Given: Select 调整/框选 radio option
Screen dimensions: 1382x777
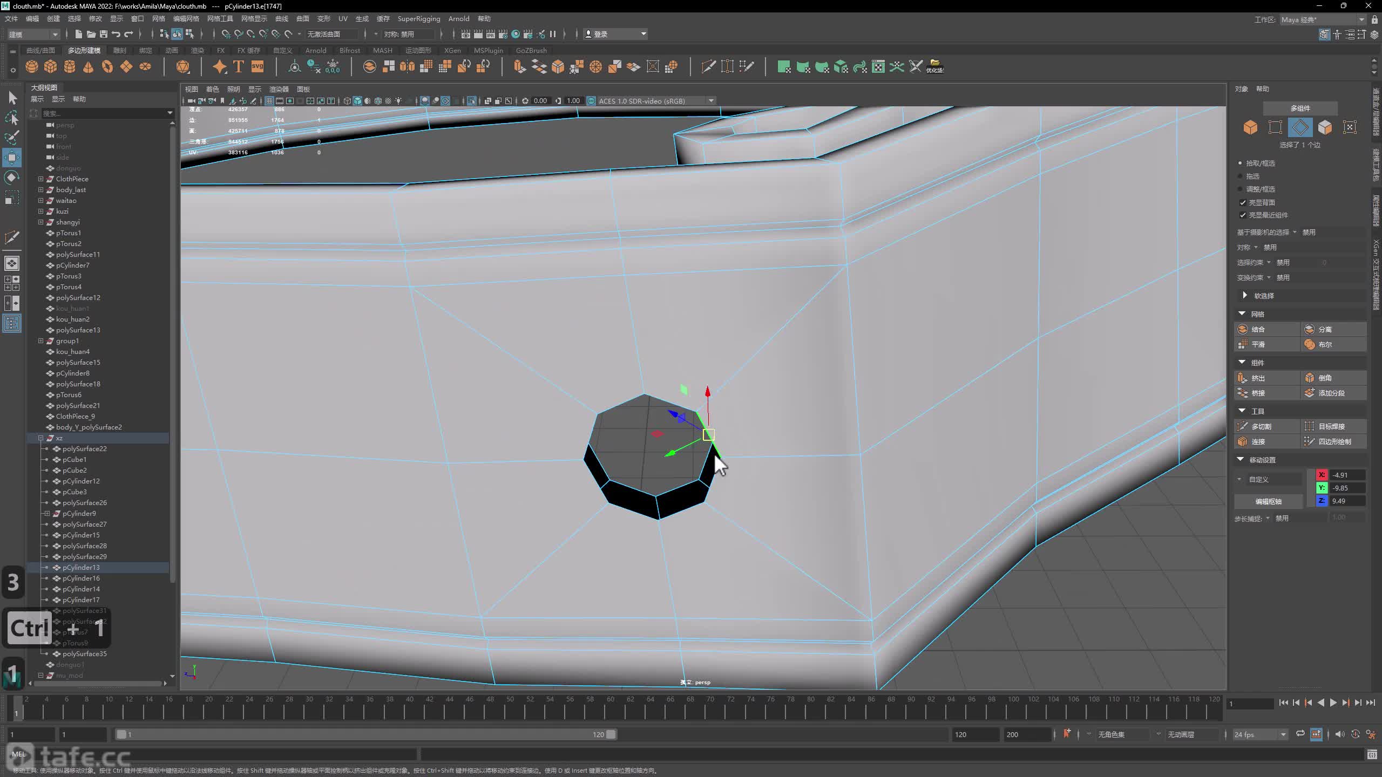Looking at the screenshot, I should pyautogui.click(x=1240, y=189).
